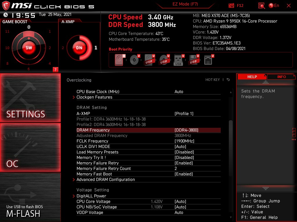Click the date Tue 25 May, 2021
297x222 pixels.
[55, 14]
